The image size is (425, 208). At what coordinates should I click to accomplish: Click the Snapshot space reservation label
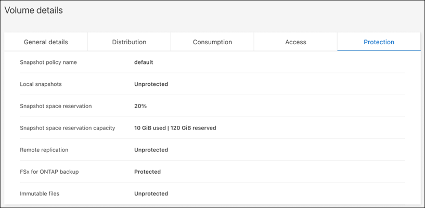point(56,106)
